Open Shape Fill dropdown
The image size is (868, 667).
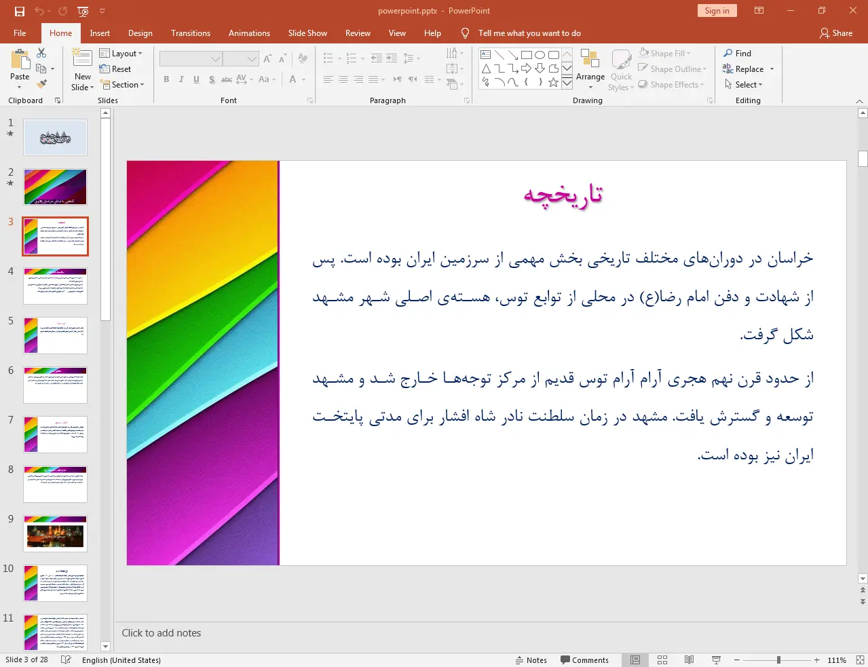(664, 54)
